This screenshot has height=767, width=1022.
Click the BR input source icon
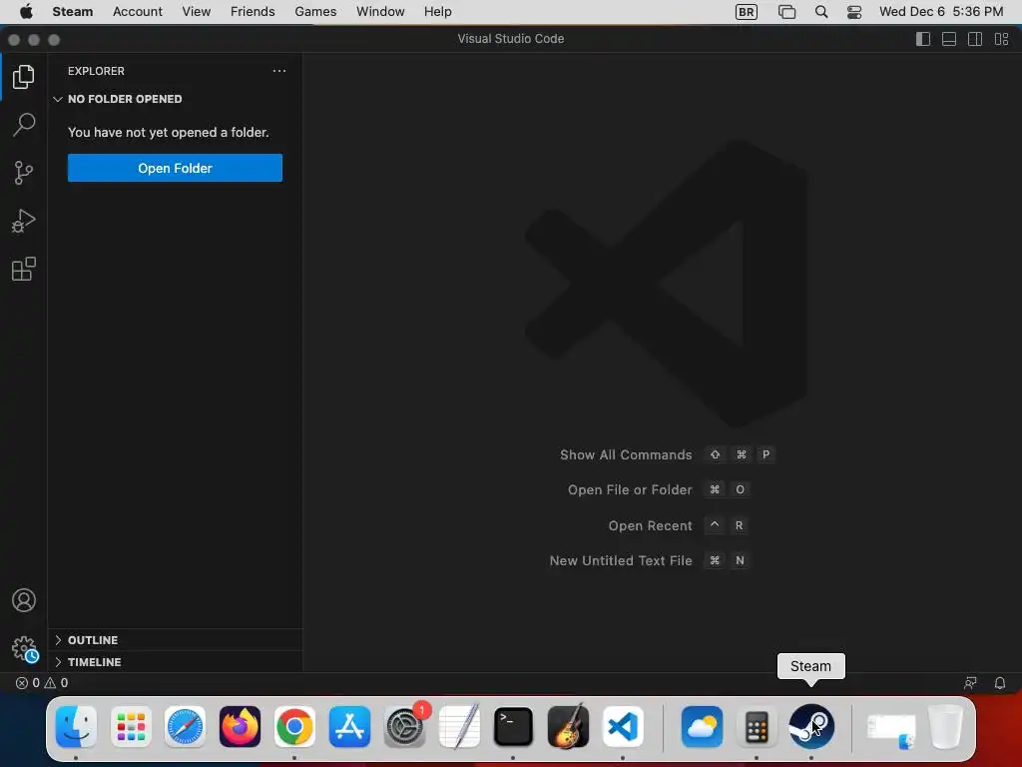(x=747, y=12)
